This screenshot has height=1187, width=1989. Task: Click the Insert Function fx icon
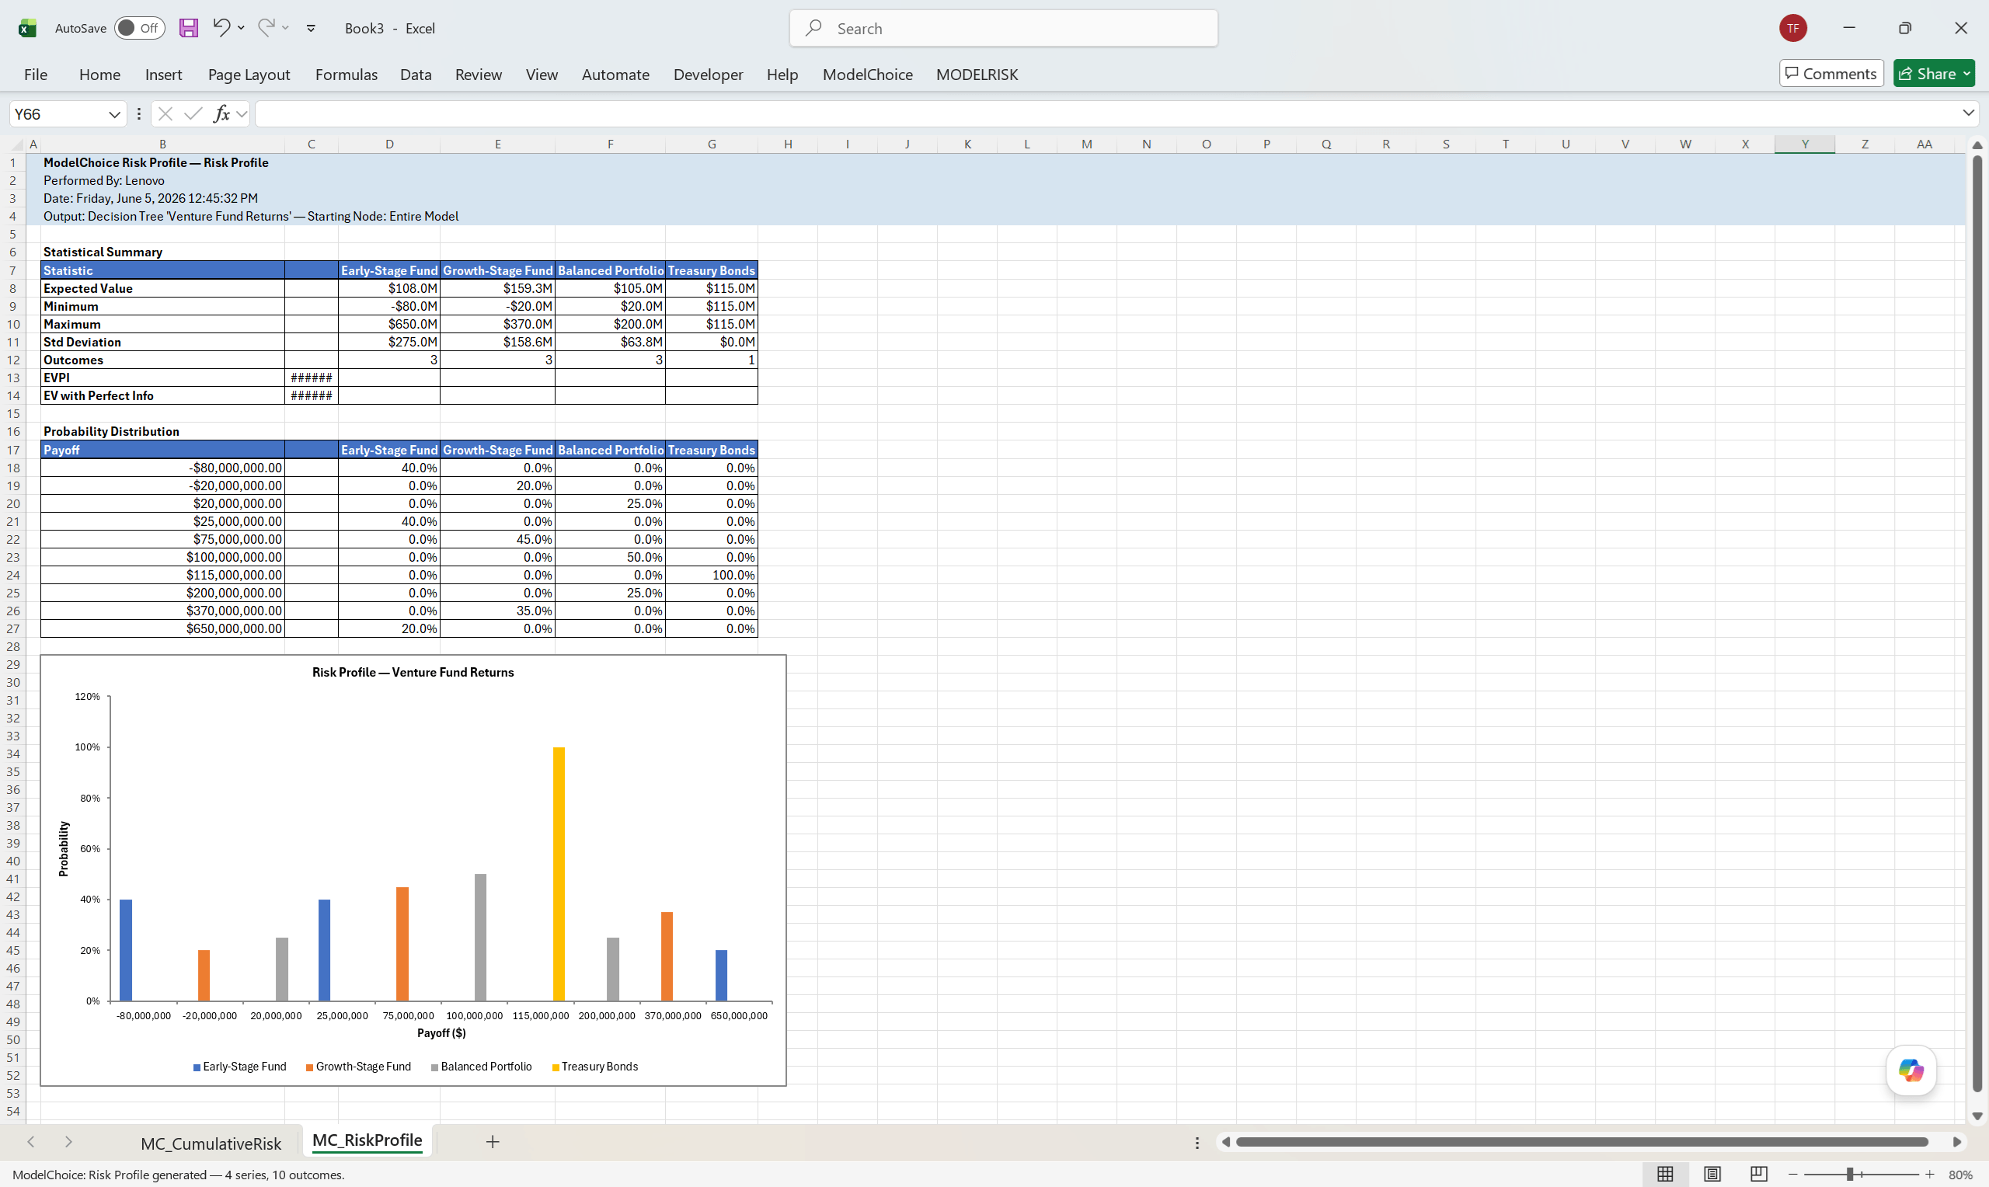(221, 114)
